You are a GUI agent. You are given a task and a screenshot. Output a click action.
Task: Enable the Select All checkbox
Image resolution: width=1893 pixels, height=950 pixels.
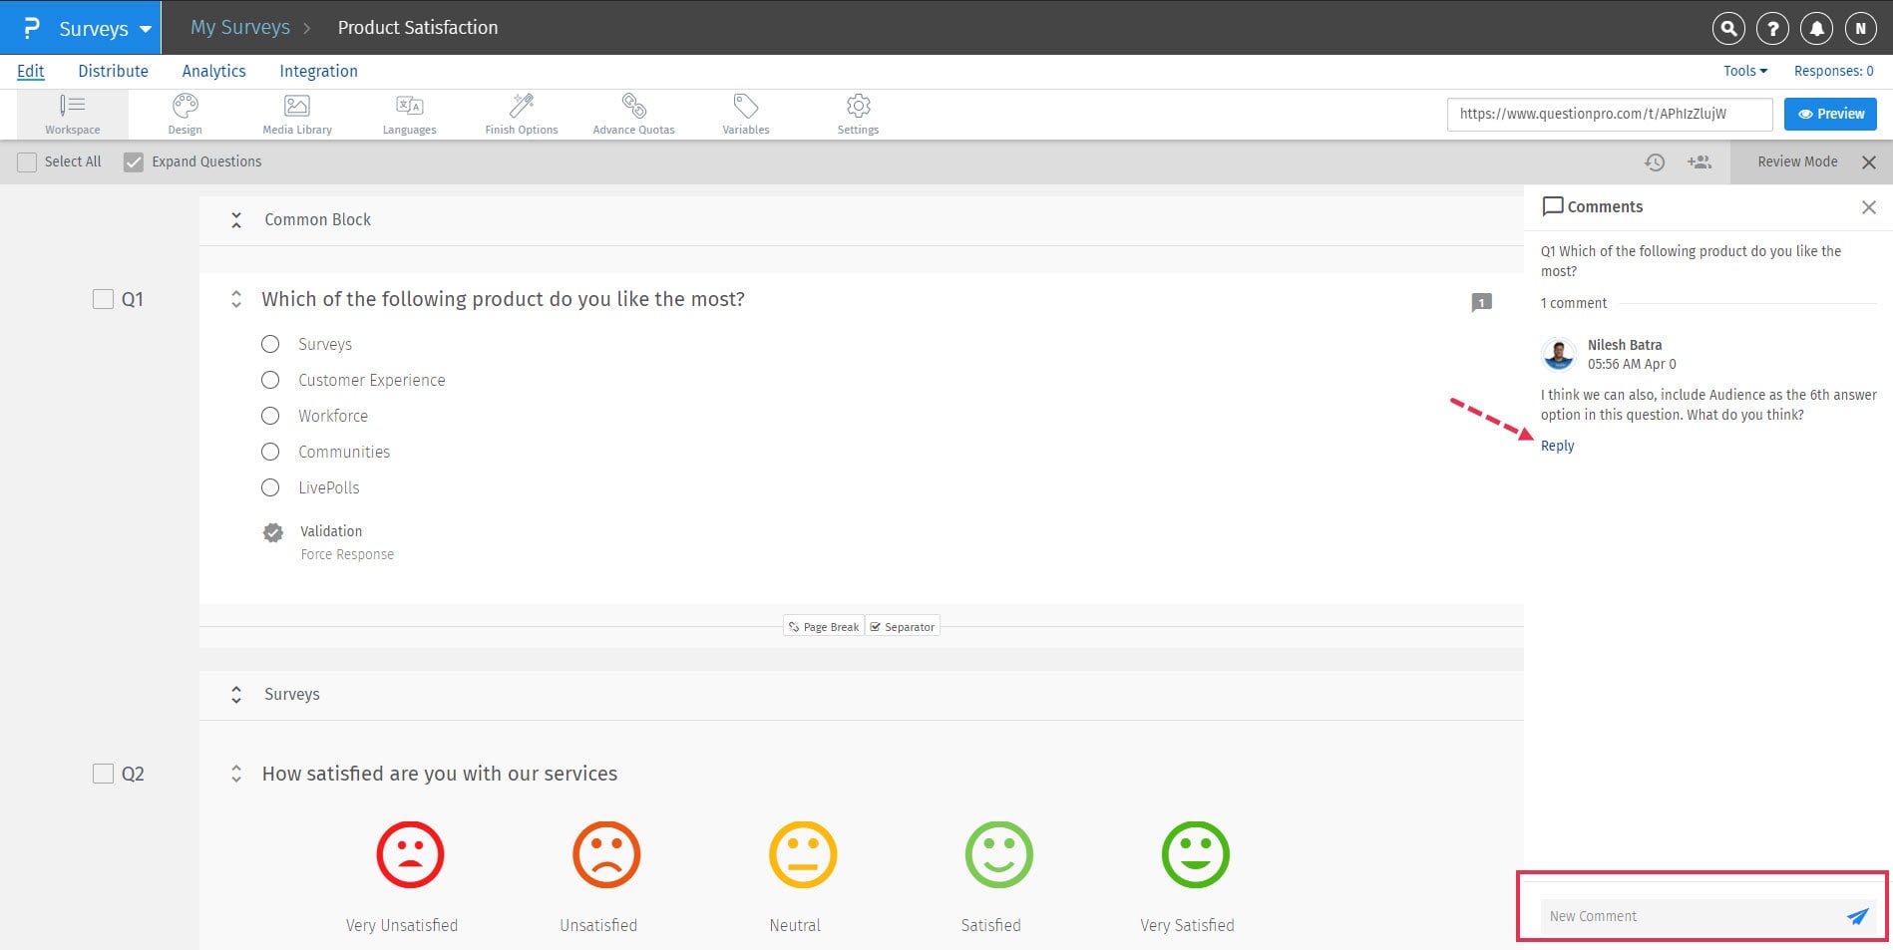(x=27, y=160)
